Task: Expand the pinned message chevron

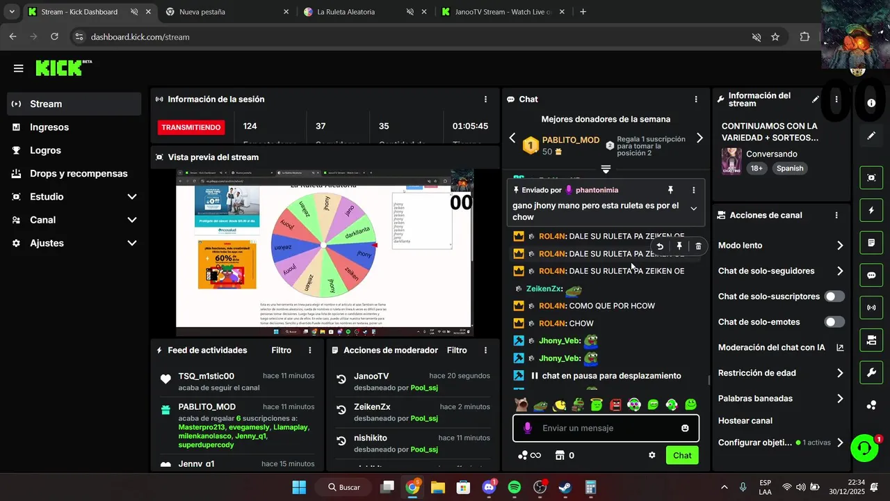Action: [693, 209]
